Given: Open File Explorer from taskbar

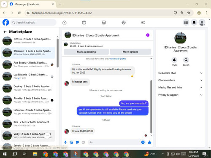Looking at the screenshot, I should click(35, 154).
